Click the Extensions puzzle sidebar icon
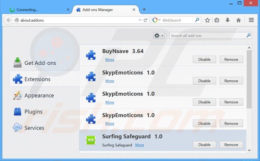This screenshot has height=161, width=260. [18, 79]
